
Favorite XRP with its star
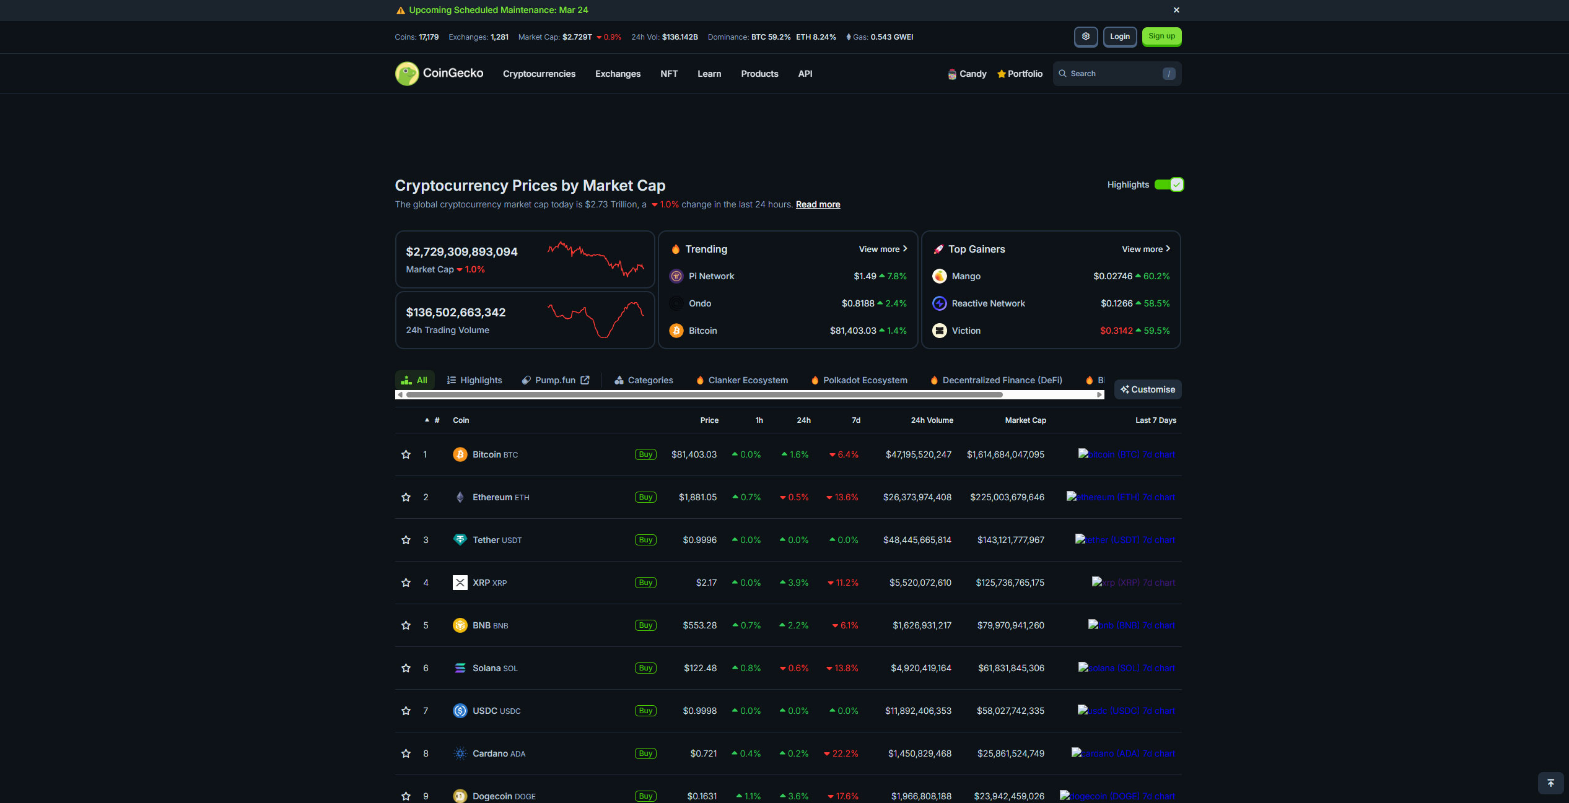point(406,583)
